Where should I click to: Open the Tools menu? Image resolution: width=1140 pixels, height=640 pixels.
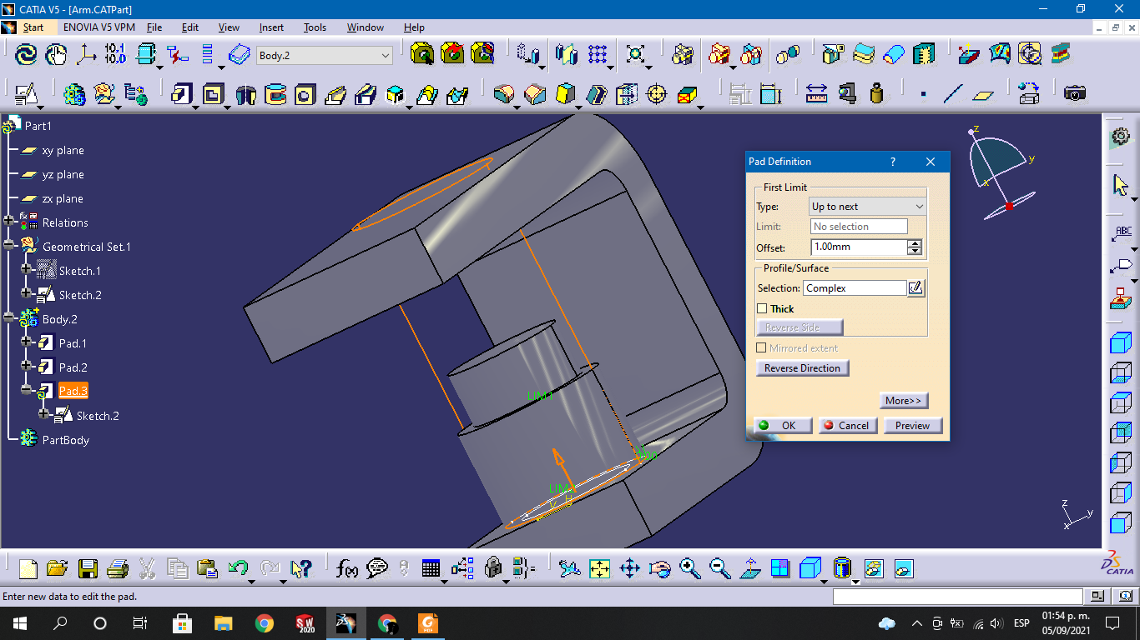[315, 27]
